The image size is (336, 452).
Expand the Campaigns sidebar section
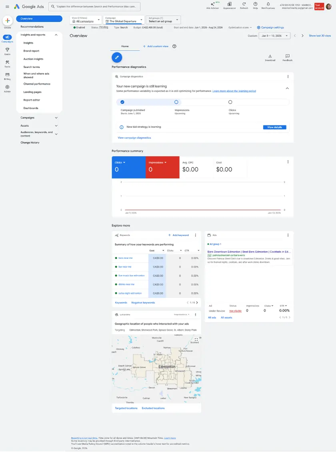click(56, 118)
